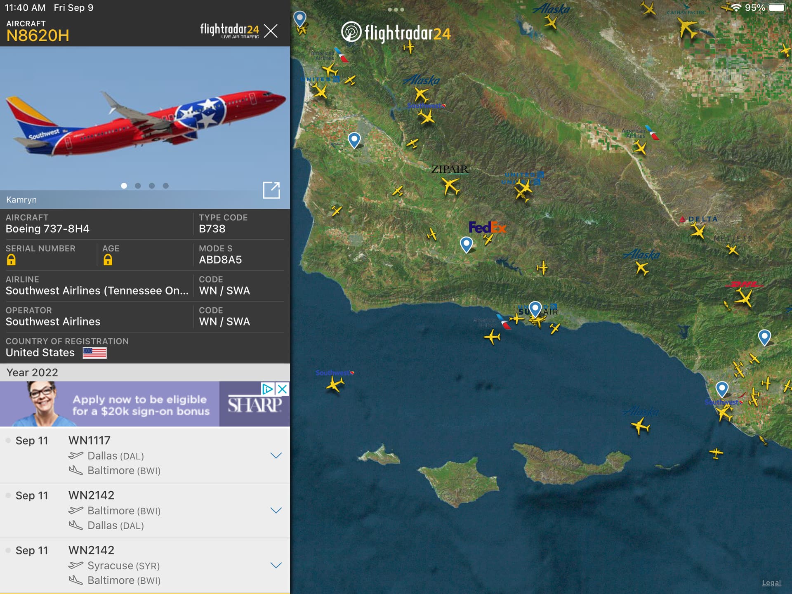The height and width of the screenshot is (594, 792).
Task: Tap the flightradar24 logo in the panel header
Action: point(230,31)
